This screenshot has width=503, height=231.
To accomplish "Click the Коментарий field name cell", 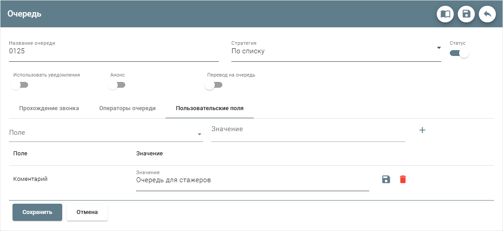I will 30,179.
